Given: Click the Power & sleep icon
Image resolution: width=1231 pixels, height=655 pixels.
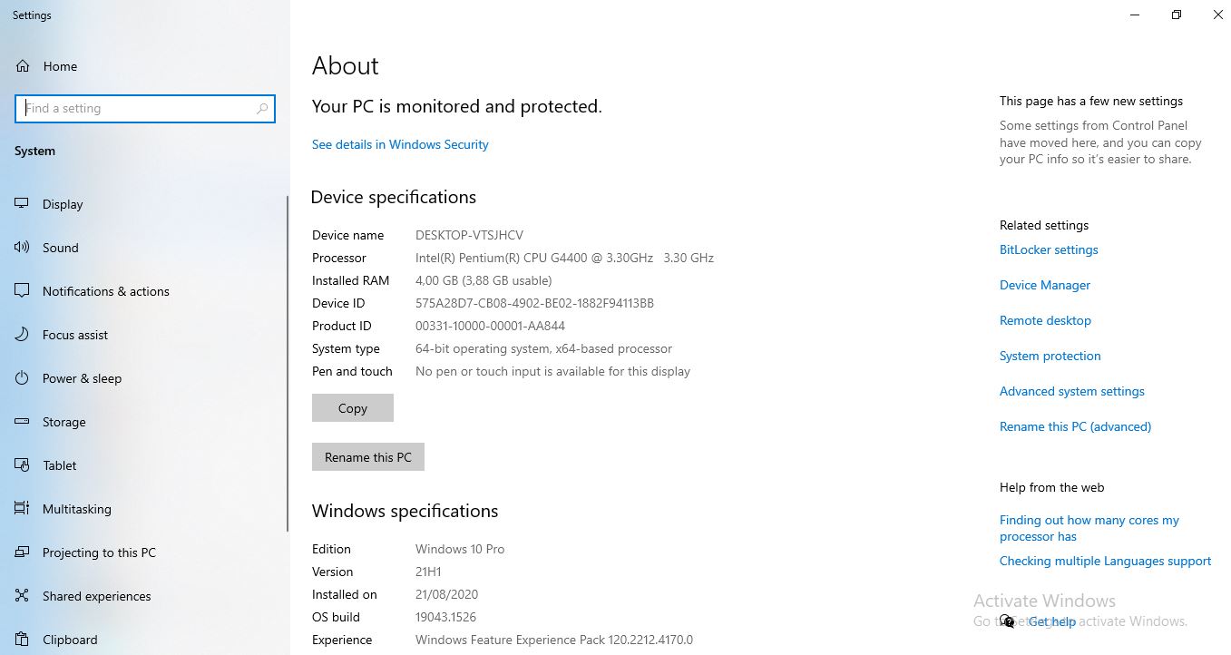Looking at the screenshot, I should click(x=23, y=378).
